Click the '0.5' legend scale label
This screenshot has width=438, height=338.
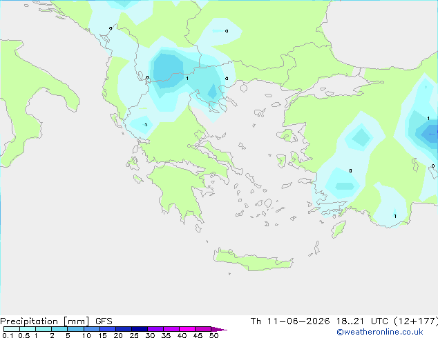pyautogui.click(x=24, y=335)
